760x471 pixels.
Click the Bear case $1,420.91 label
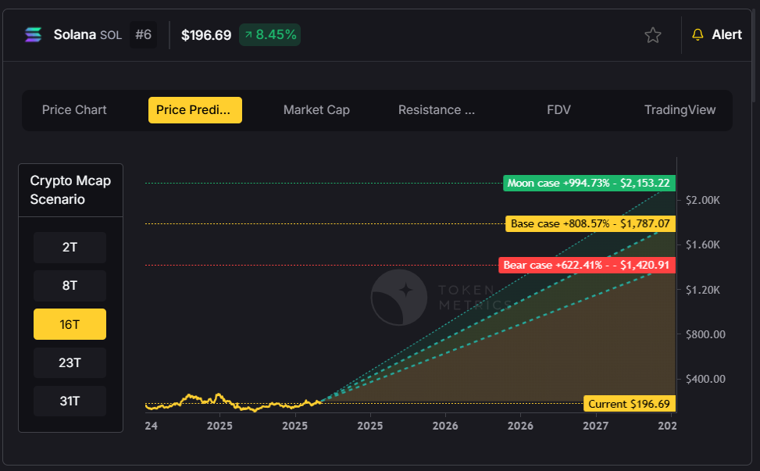(x=587, y=265)
